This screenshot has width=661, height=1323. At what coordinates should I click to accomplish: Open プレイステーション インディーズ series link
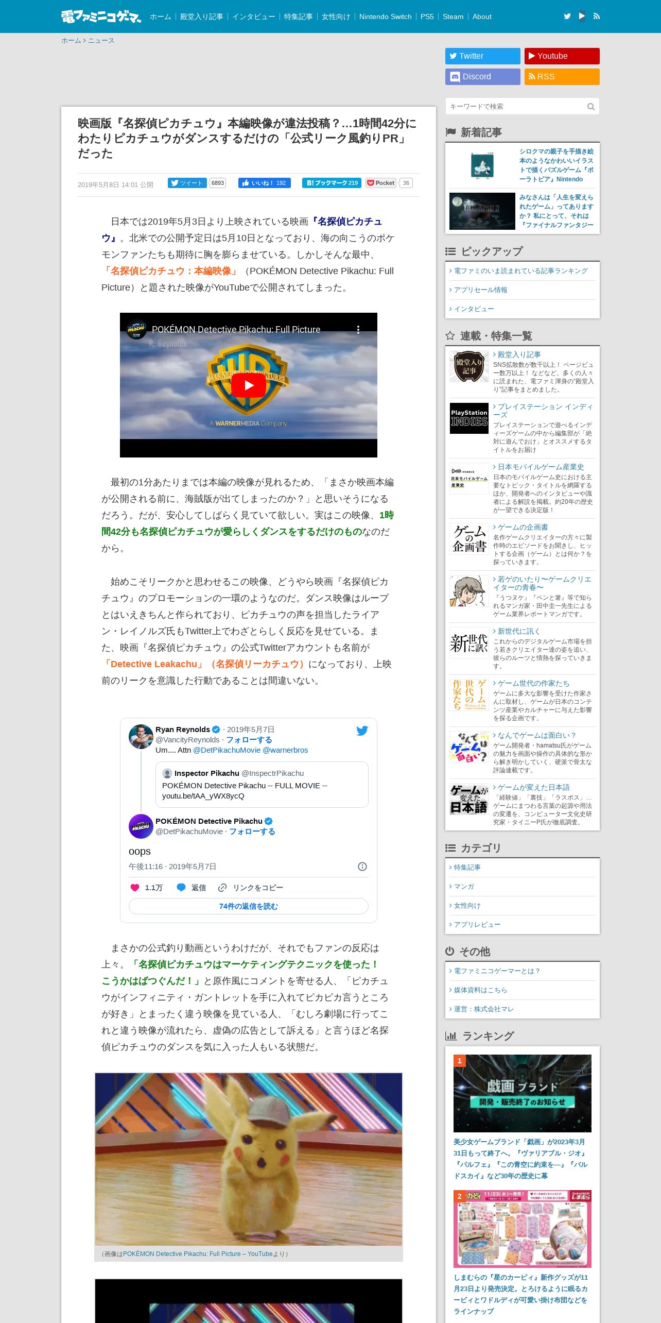(x=543, y=411)
